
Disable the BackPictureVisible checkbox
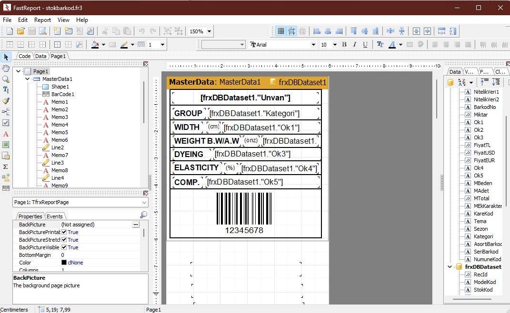tap(64, 247)
